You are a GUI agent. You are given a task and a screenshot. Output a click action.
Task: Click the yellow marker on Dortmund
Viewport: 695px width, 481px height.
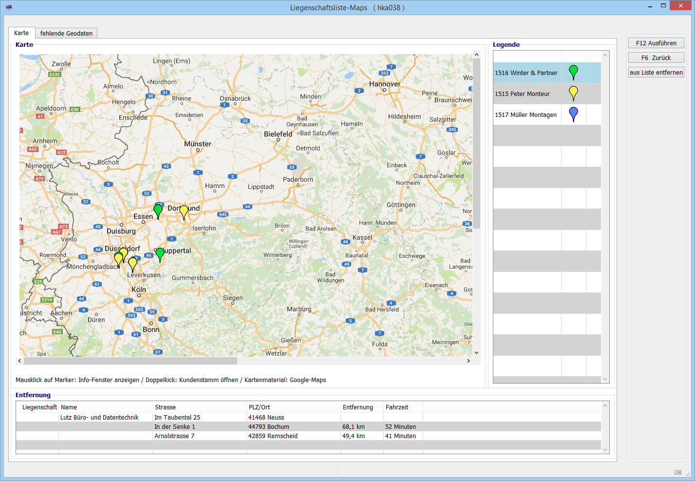(184, 212)
